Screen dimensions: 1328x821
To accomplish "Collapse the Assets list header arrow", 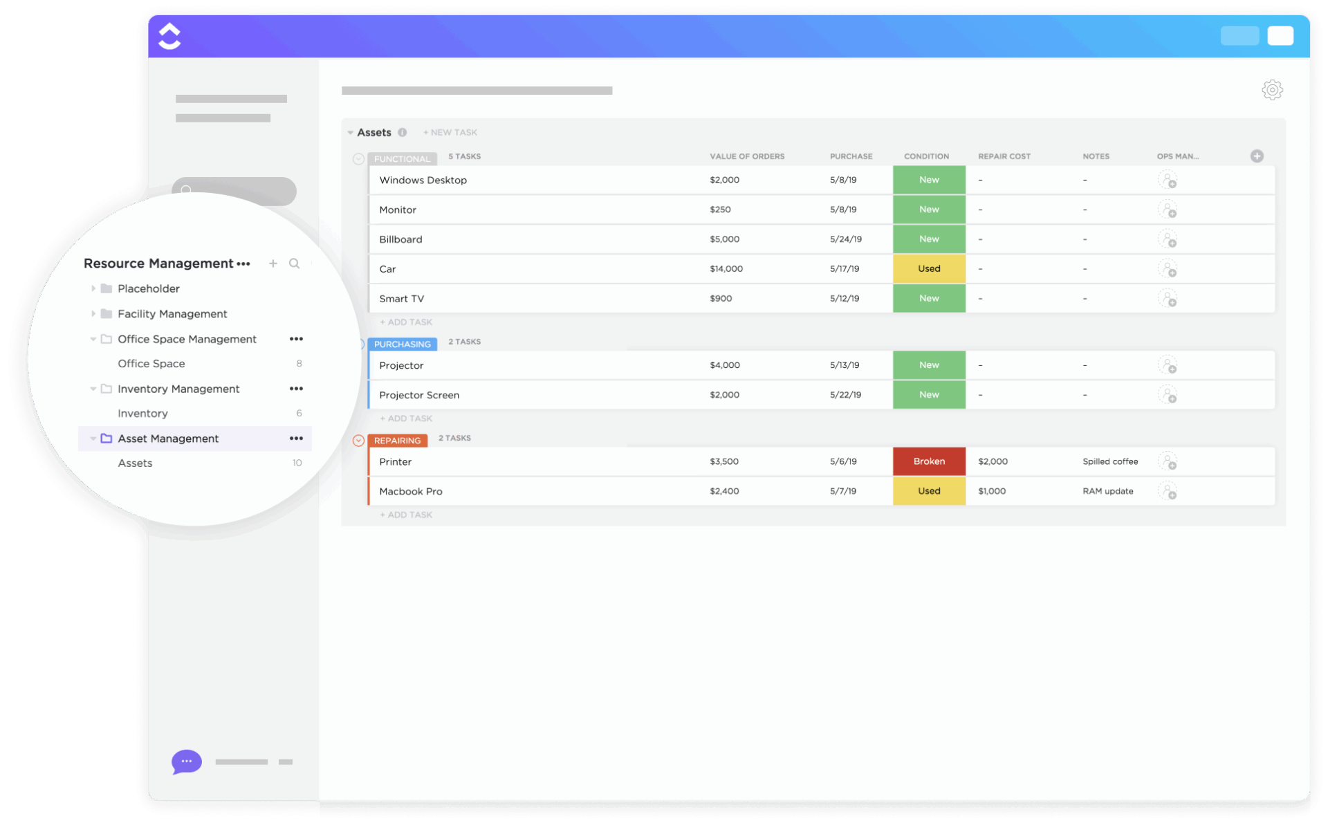I will (x=349, y=132).
